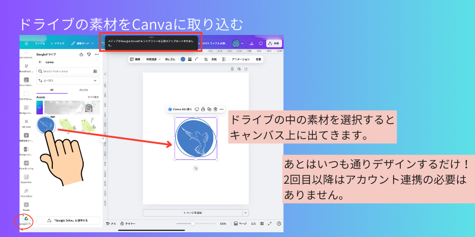Open the help question mark icon
The image size is (475, 237).
click(279, 224)
